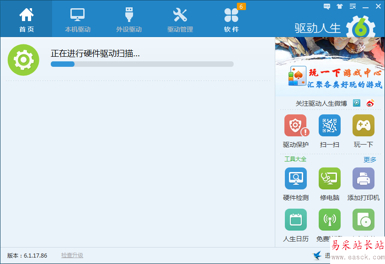385x264 pixels.
Task: Open the Tencent Weibo icon
Action: click(x=357, y=103)
